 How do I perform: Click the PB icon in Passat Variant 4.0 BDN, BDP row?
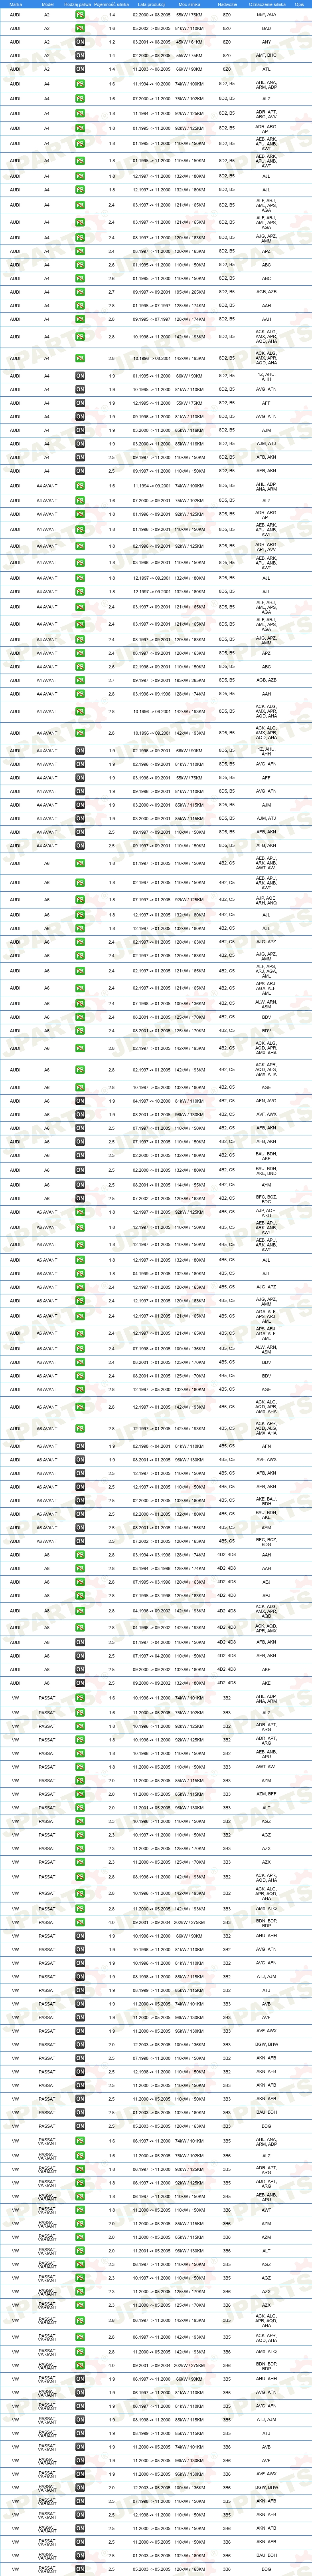80,2366
